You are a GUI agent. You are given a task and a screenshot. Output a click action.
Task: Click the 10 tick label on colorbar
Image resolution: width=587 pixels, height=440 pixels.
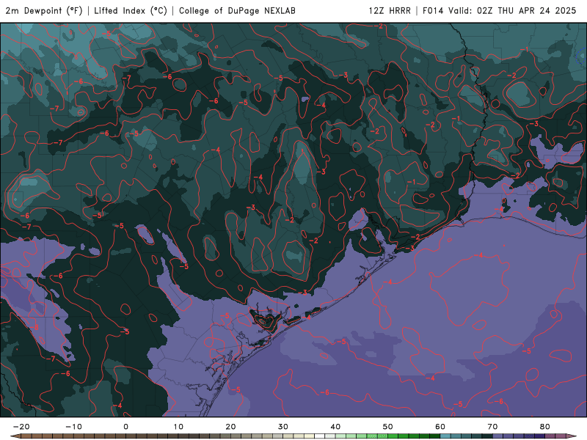pyautogui.click(x=178, y=427)
